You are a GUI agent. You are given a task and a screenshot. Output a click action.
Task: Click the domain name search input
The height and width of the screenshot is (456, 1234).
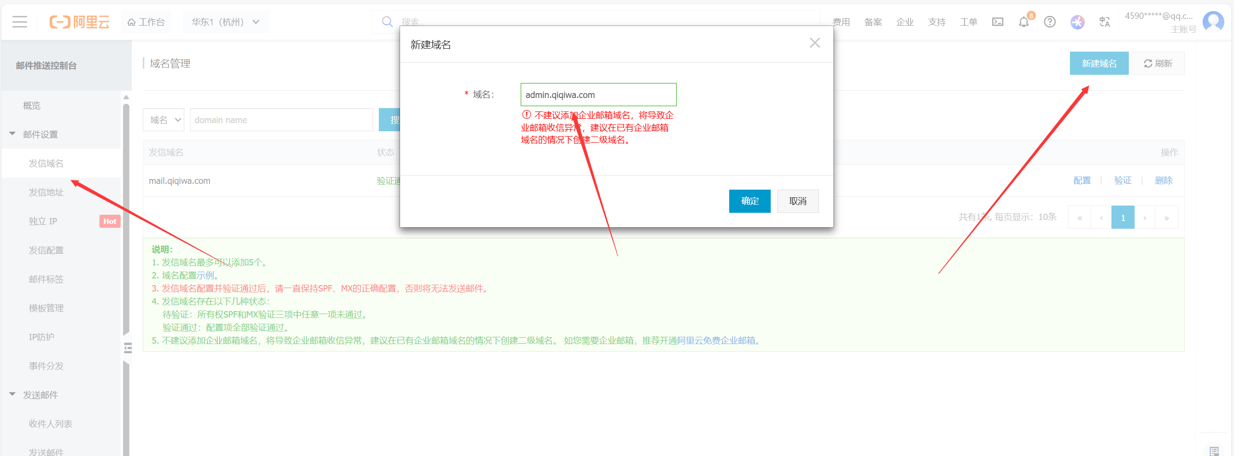(x=281, y=119)
